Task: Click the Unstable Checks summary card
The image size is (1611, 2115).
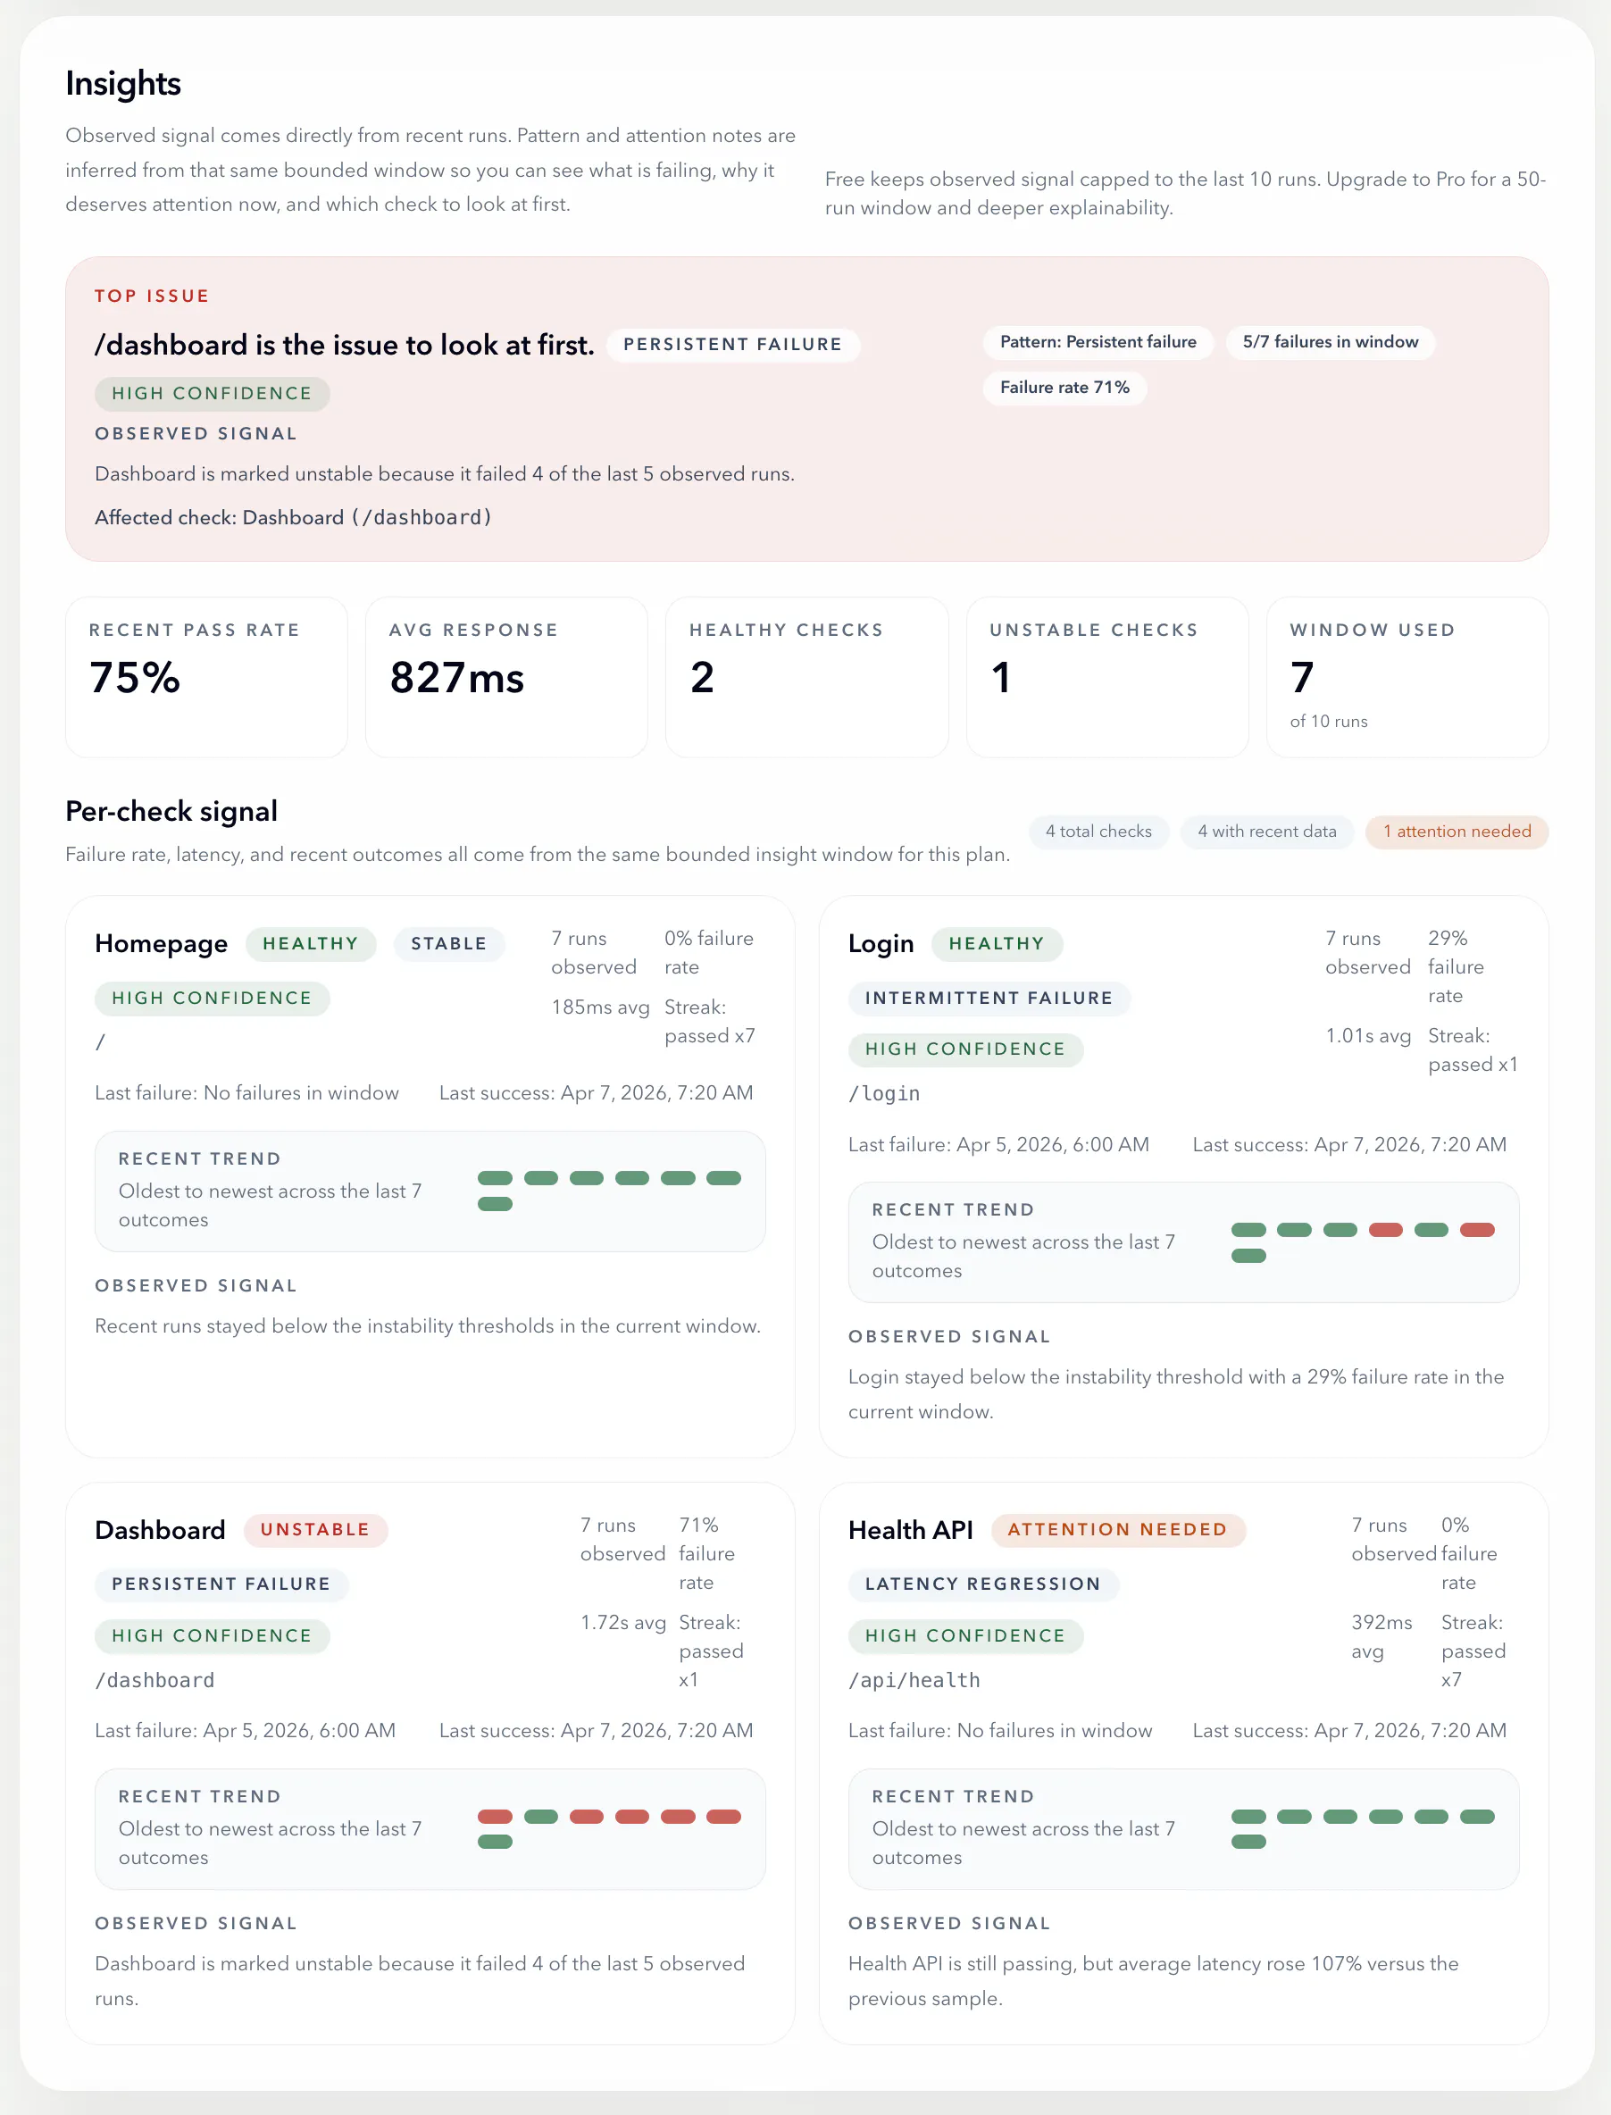Action: click(x=1106, y=677)
